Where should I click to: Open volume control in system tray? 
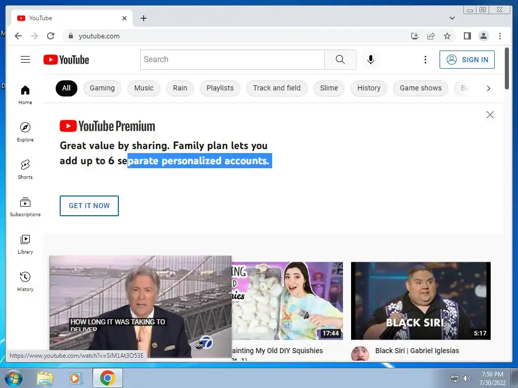pos(466,378)
